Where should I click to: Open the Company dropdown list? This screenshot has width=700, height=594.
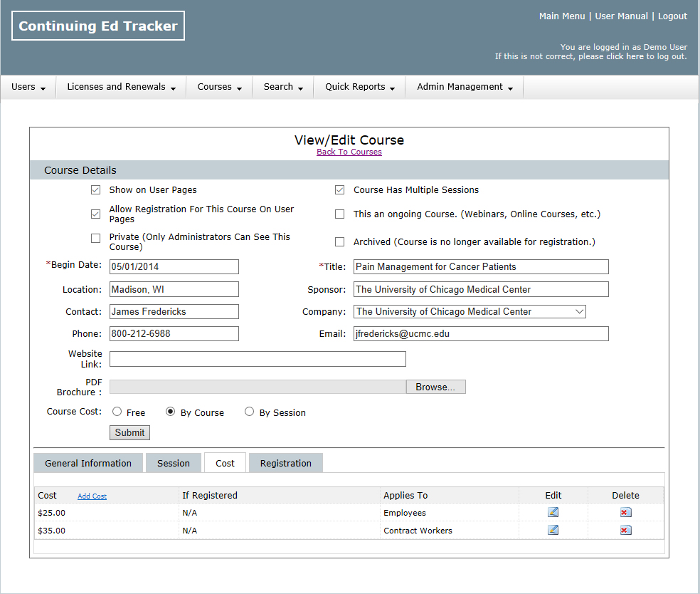pos(470,312)
